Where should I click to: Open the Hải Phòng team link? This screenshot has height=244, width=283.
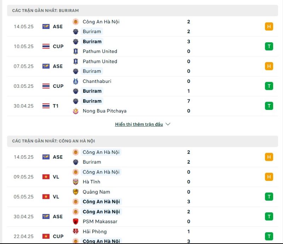click(94, 231)
